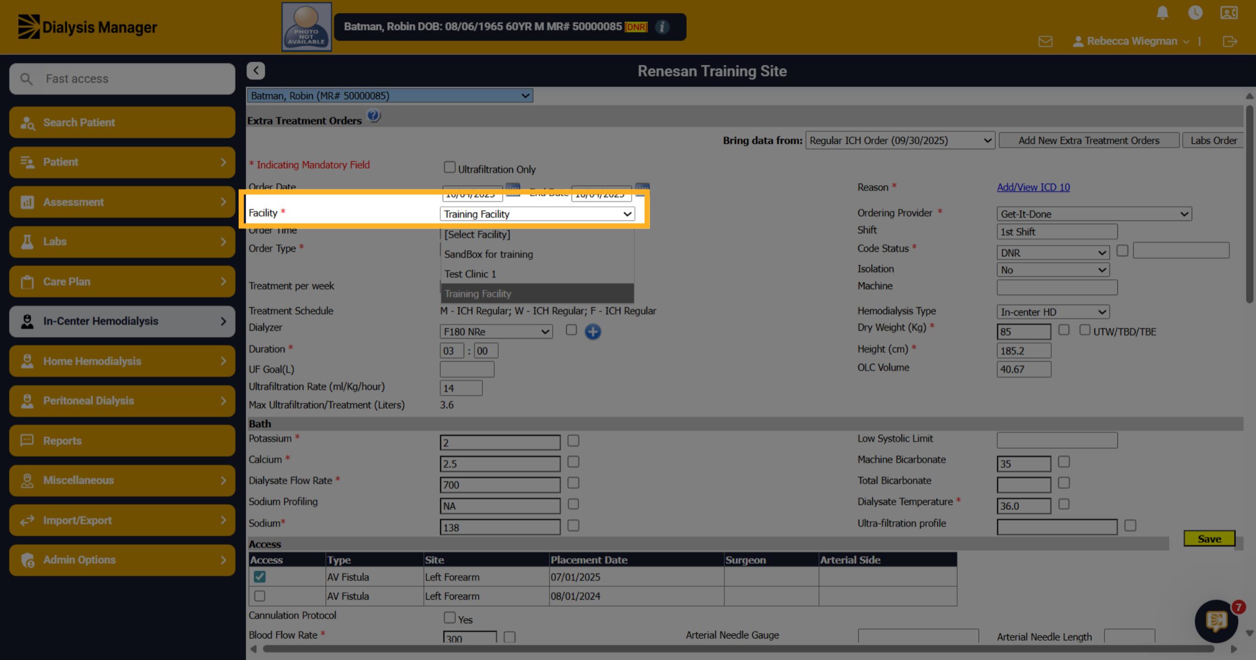Click the patient info icon

(x=662, y=27)
